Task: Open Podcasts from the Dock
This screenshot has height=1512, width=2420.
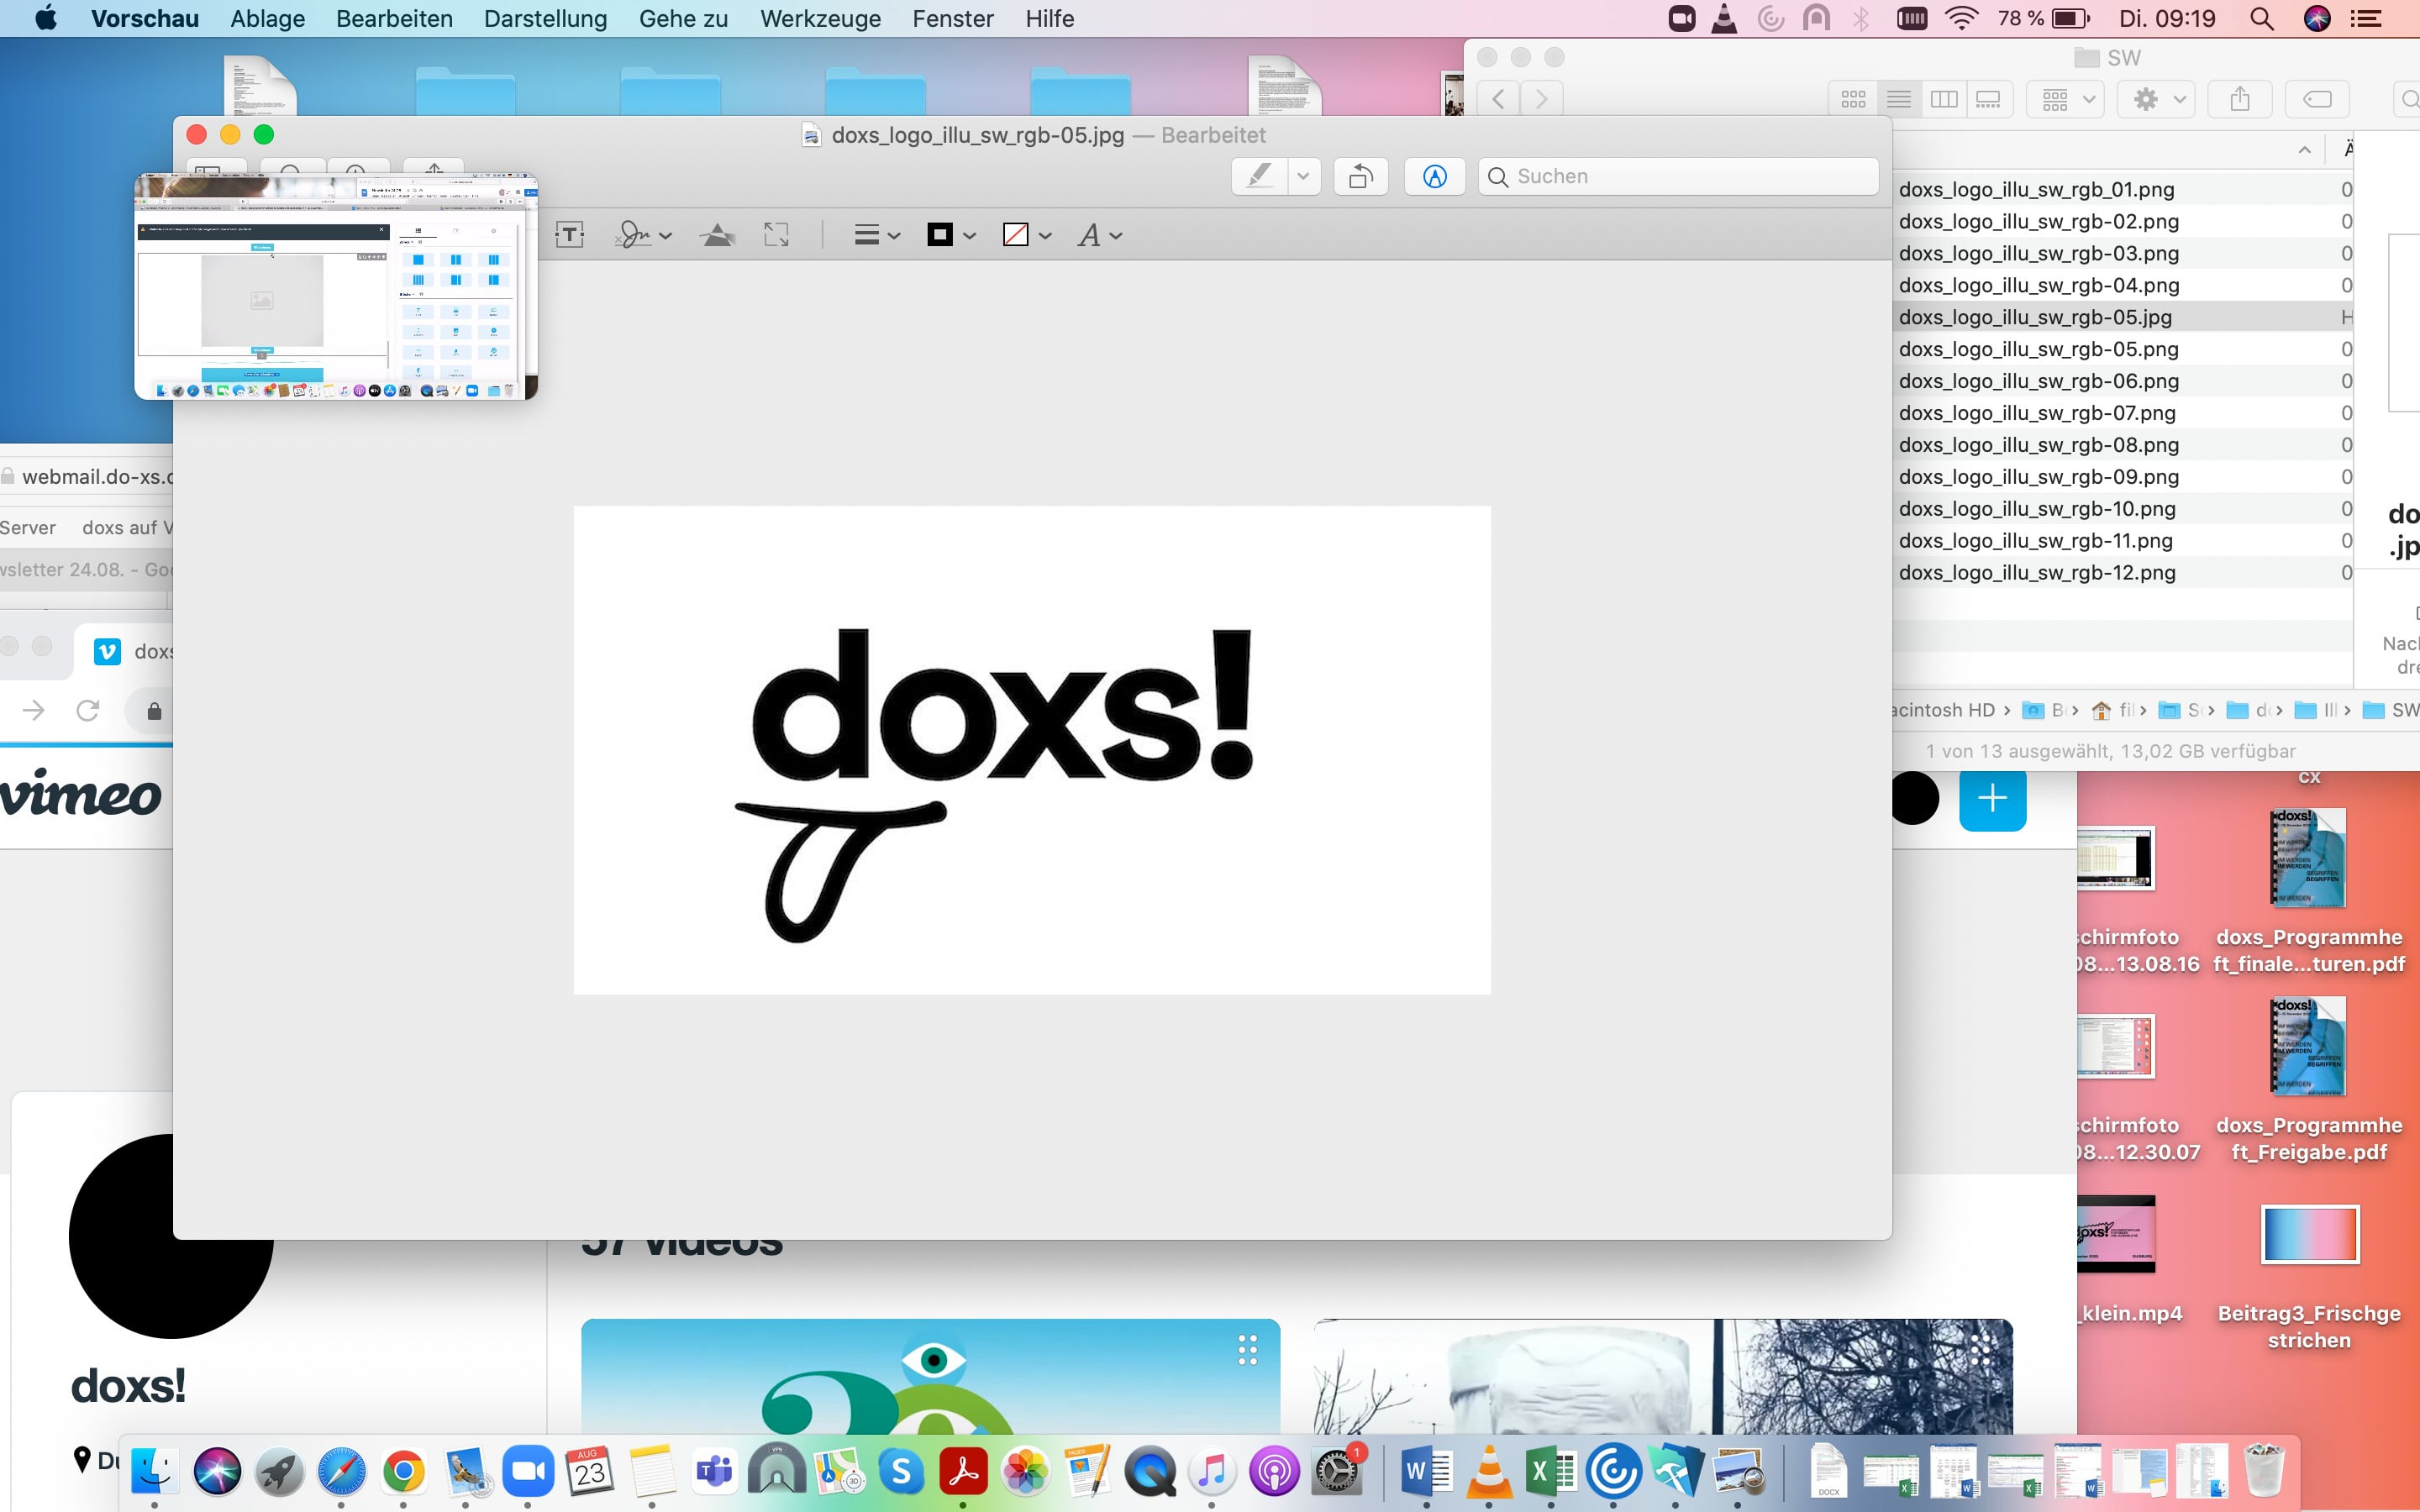Action: (1274, 1471)
